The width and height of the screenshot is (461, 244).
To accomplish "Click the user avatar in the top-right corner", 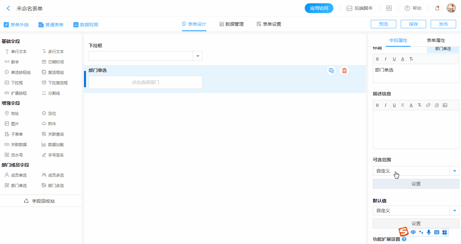I will click(451, 8).
